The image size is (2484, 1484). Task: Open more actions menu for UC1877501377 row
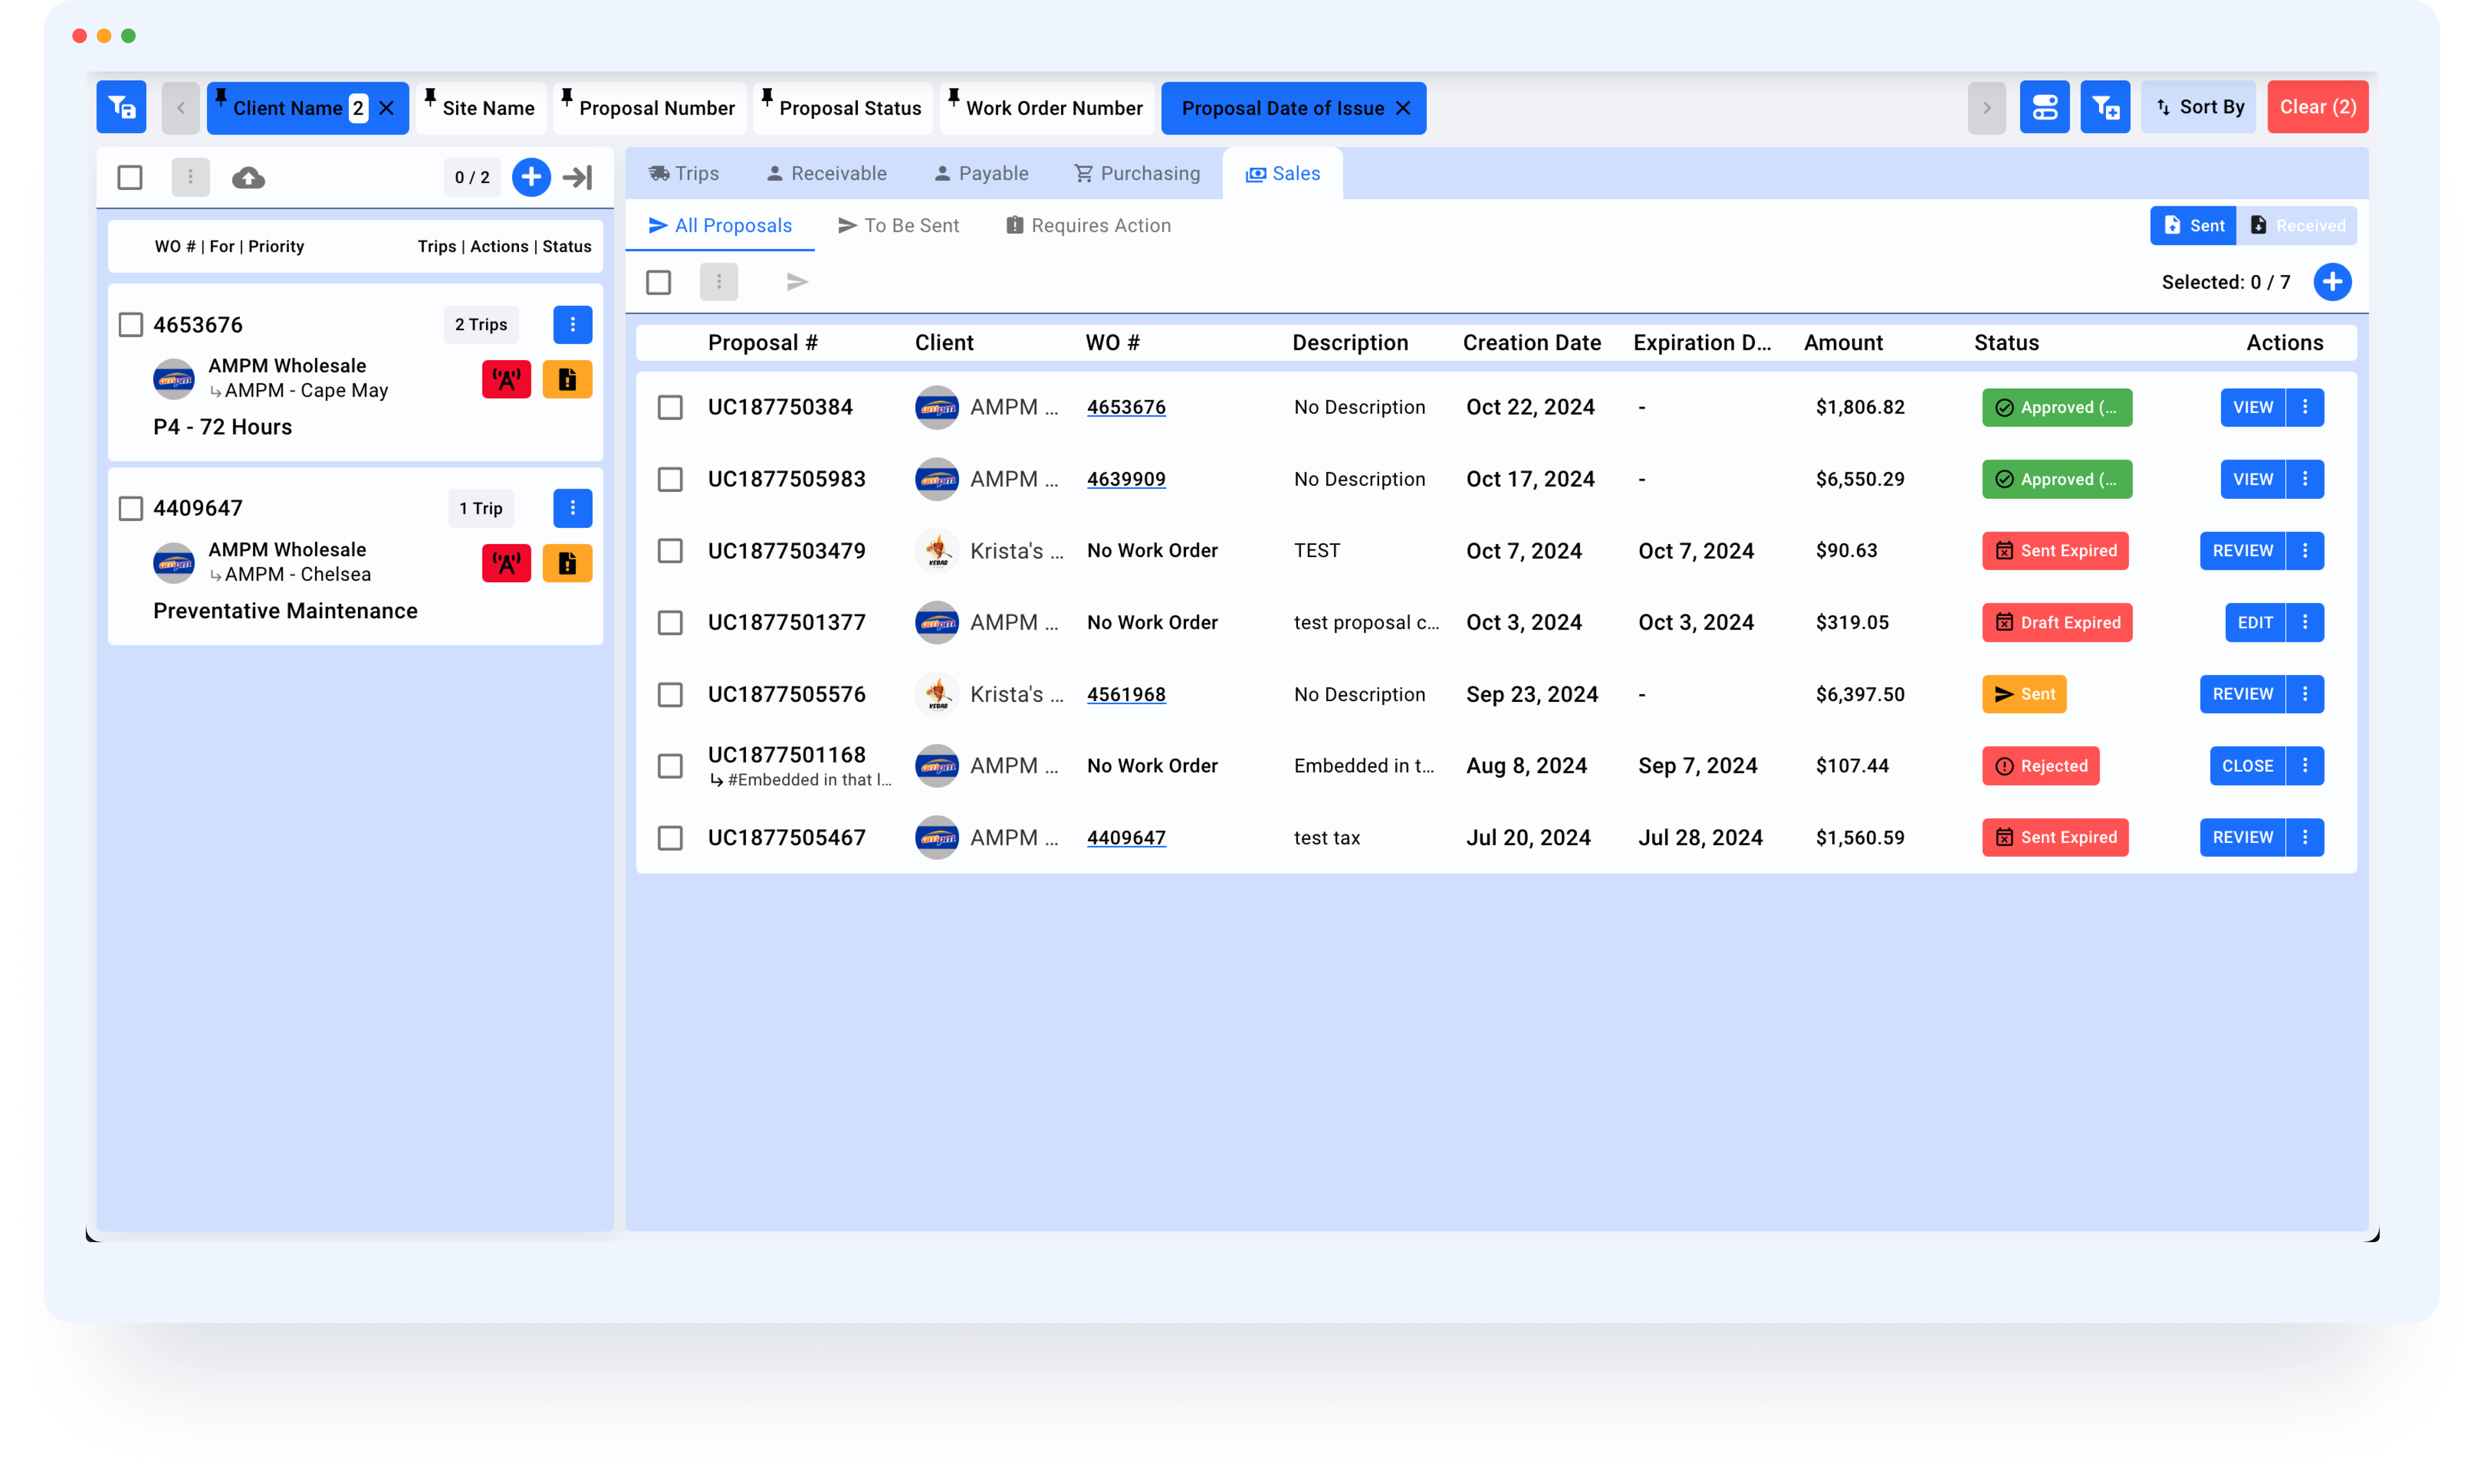pos(2305,622)
